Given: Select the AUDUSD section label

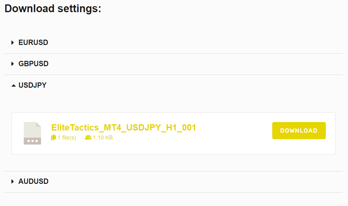Looking at the screenshot, I should click(x=33, y=181).
